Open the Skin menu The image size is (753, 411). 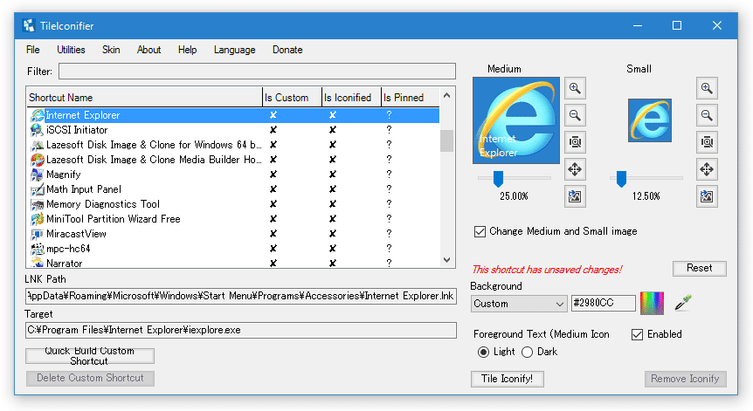tap(111, 50)
